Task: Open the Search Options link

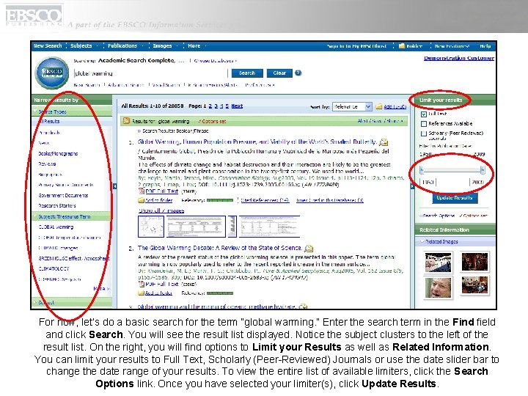Action: click(x=438, y=216)
